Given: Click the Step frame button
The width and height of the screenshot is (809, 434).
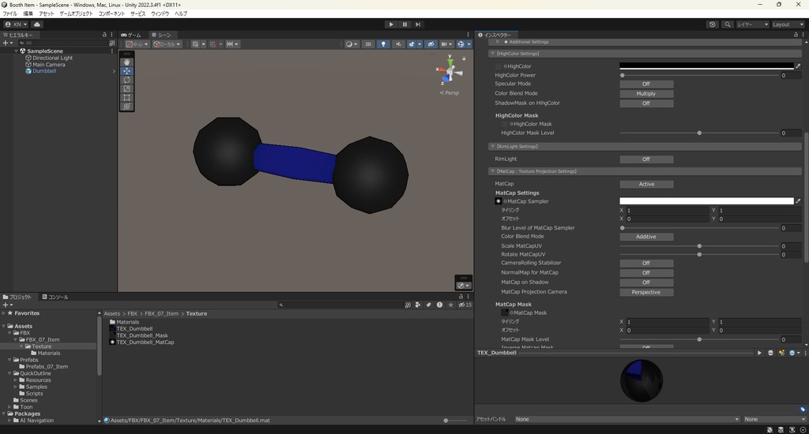Looking at the screenshot, I should click(x=418, y=24).
